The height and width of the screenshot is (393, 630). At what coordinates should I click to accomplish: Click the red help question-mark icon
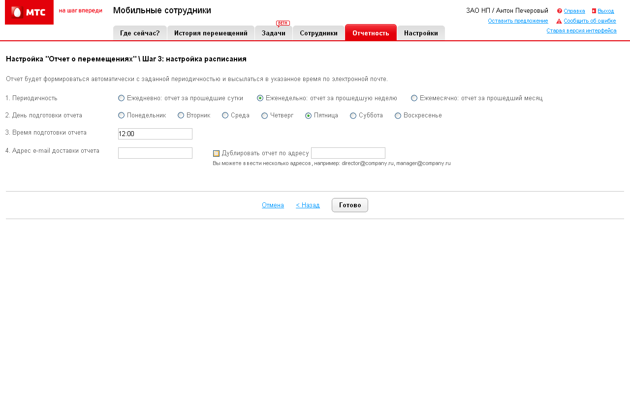[x=560, y=11]
